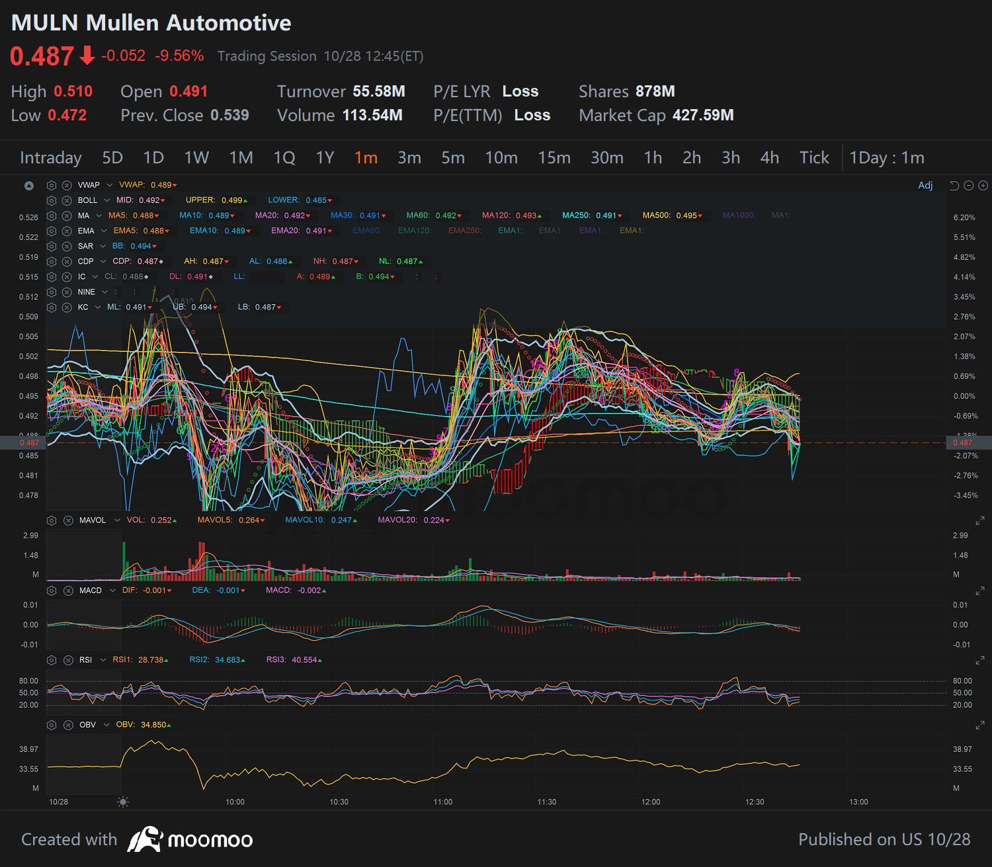992x867 pixels.
Task: Click the Market Cap value 427.59M
Action: pyautogui.click(x=703, y=115)
